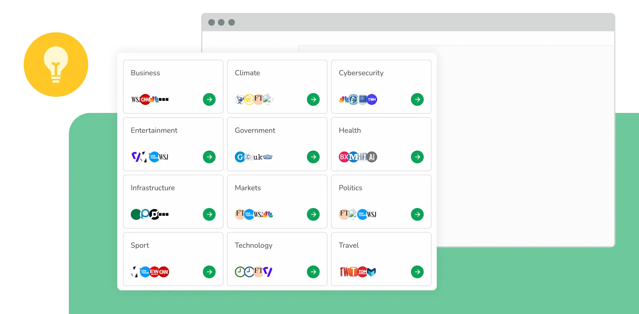Open Entertainment with its arrow icon
Image resolution: width=639 pixels, height=314 pixels.
(209, 157)
